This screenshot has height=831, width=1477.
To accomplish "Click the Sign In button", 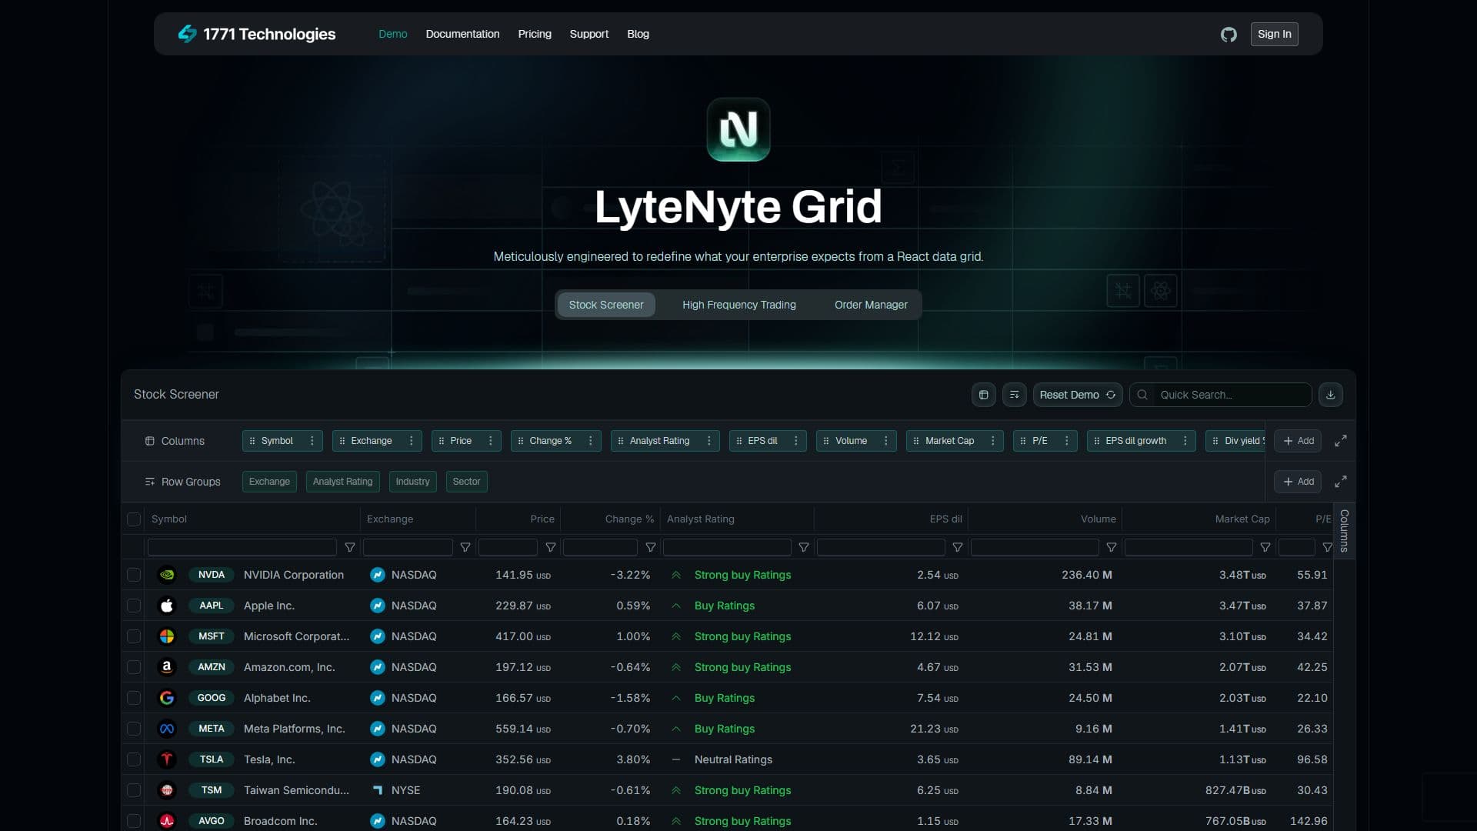I will click(1274, 34).
